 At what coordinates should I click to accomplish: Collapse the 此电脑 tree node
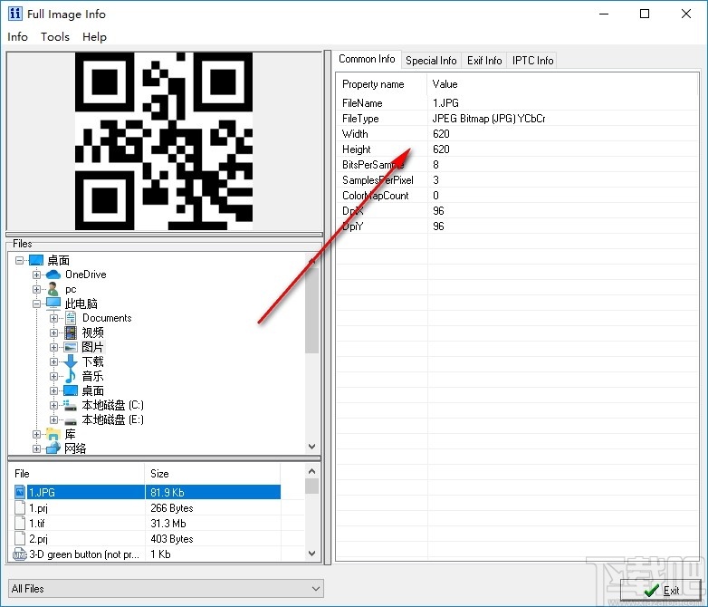[x=36, y=303]
